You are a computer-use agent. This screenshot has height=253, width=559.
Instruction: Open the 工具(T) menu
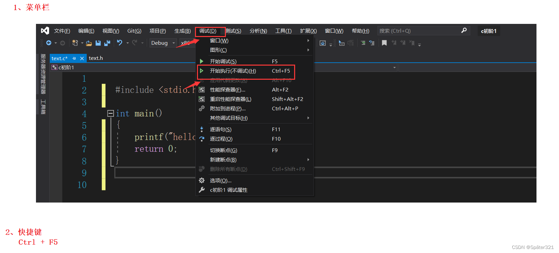[284, 31]
